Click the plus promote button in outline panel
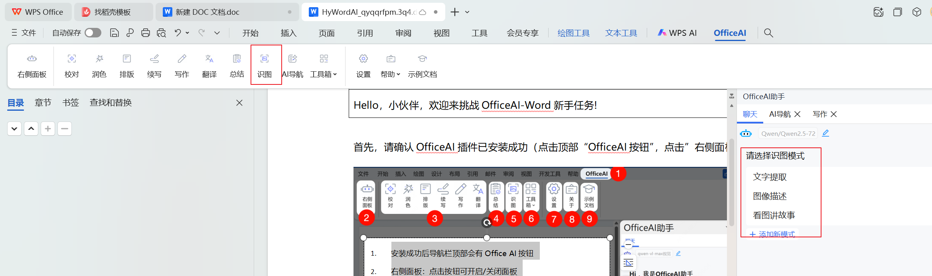Viewport: 932px width, 276px height. pos(48,129)
